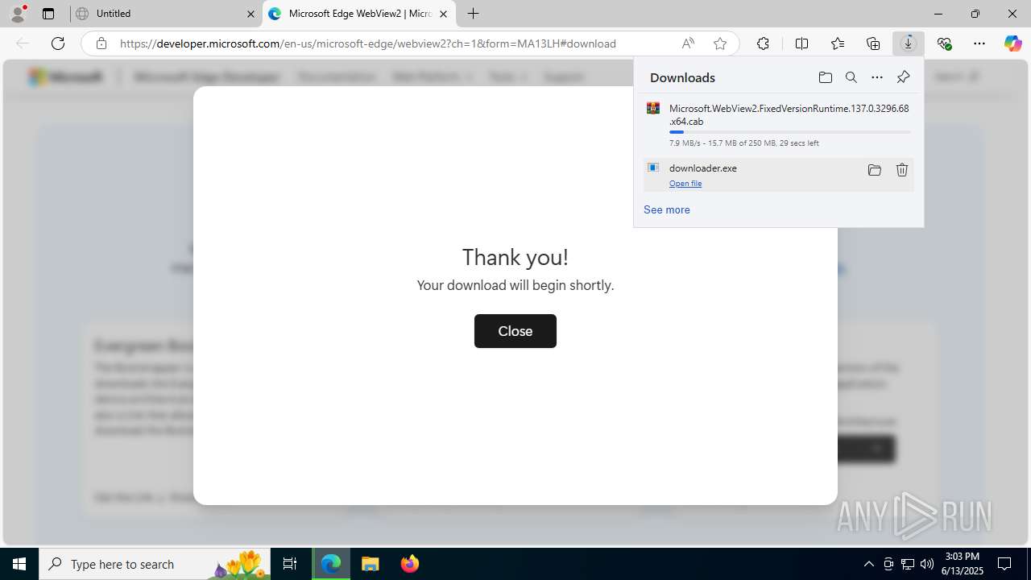Open Edge Settings and more menu
Image resolution: width=1031 pixels, height=580 pixels.
point(979,43)
